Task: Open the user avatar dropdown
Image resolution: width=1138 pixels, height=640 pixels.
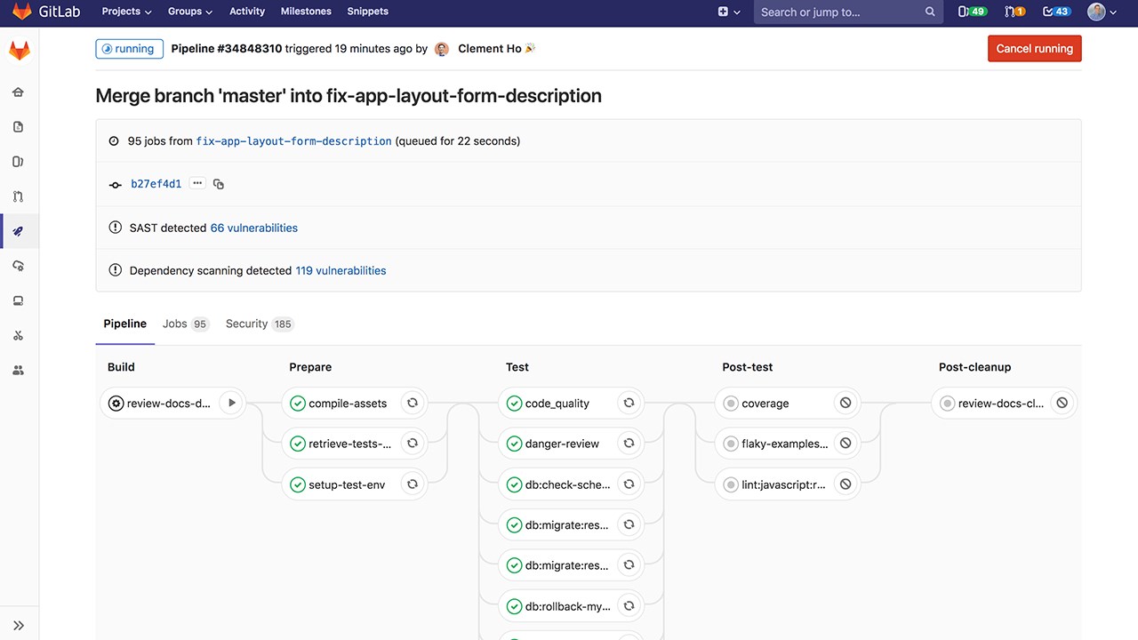Action: click(1102, 12)
